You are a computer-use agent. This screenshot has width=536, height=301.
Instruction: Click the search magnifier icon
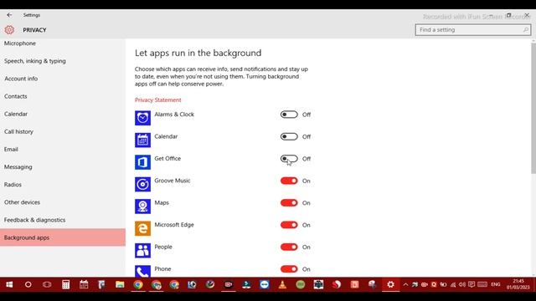[526, 30]
